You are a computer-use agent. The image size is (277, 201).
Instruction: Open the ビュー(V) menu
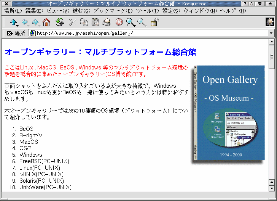[58, 11]
